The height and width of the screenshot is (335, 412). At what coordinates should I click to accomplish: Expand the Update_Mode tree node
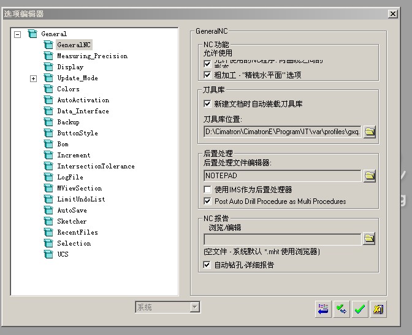click(33, 78)
